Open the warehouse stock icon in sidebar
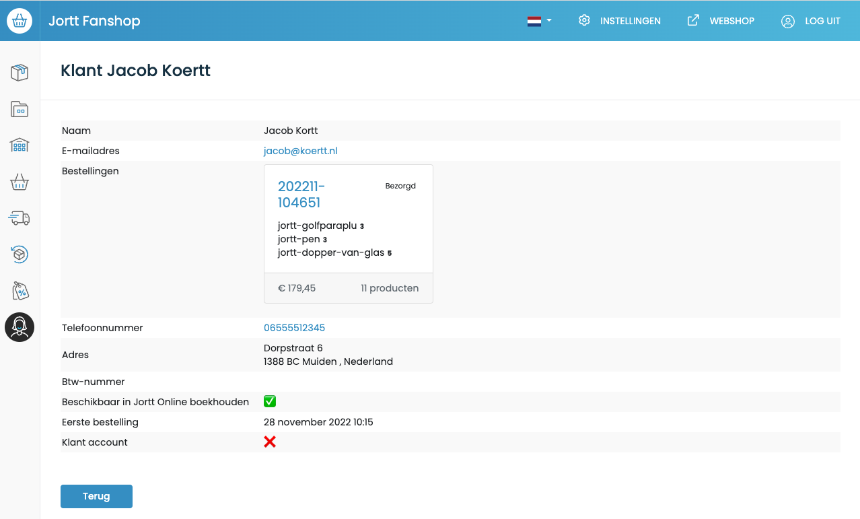 pos(20,145)
